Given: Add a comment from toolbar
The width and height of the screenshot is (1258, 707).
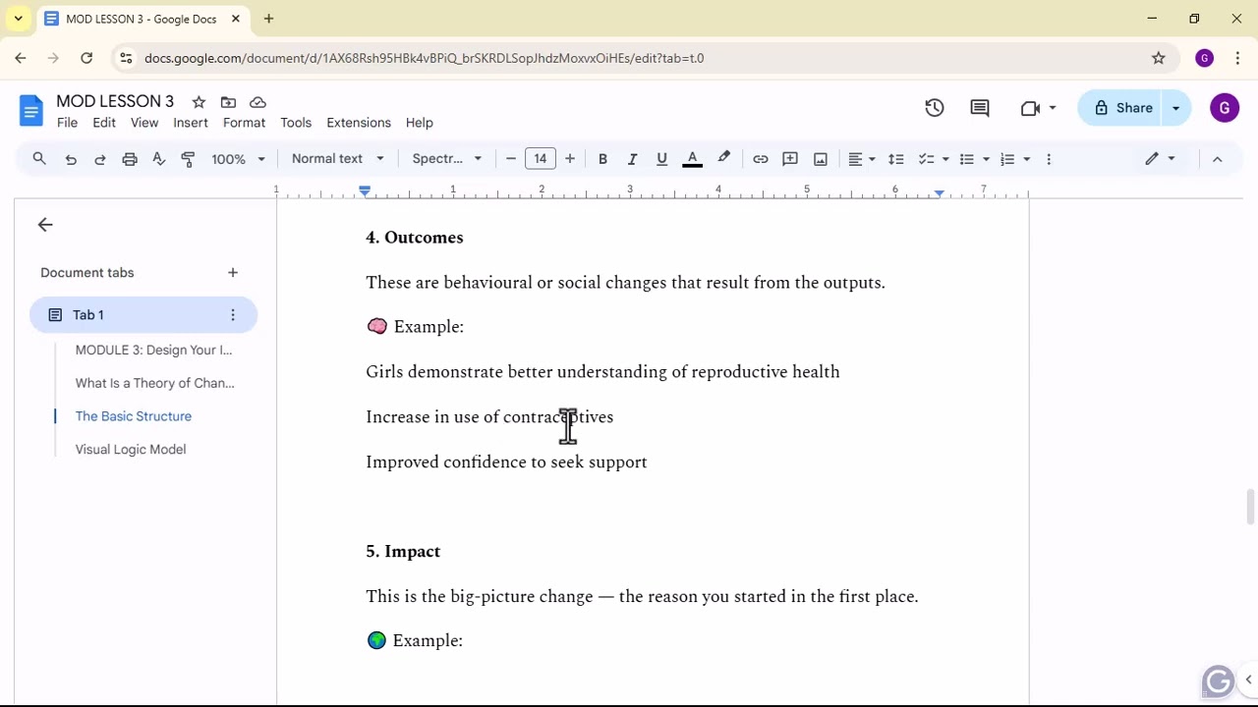Looking at the screenshot, I should point(790,159).
